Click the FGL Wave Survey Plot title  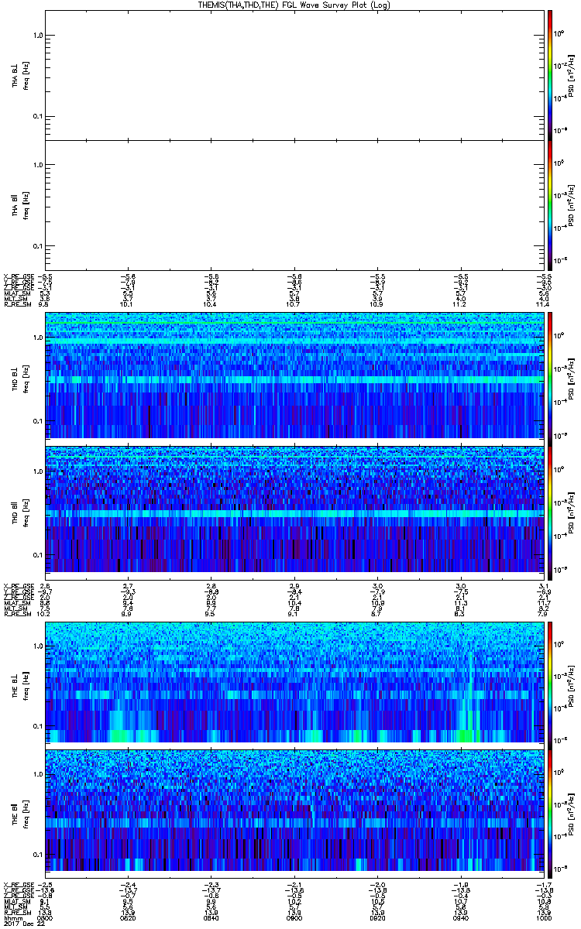(x=294, y=5)
